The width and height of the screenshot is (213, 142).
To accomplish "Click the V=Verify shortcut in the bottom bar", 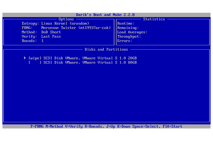I will (x=74, y=126).
